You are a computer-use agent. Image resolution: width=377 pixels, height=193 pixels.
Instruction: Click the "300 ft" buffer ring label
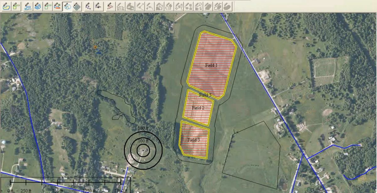[x=143, y=128]
